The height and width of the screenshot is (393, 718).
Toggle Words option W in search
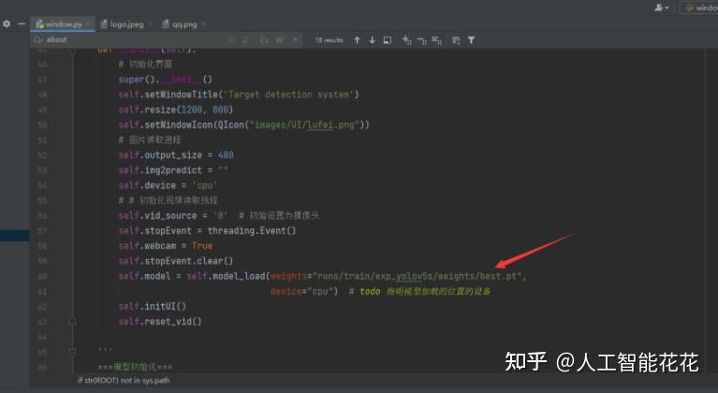pos(279,40)
